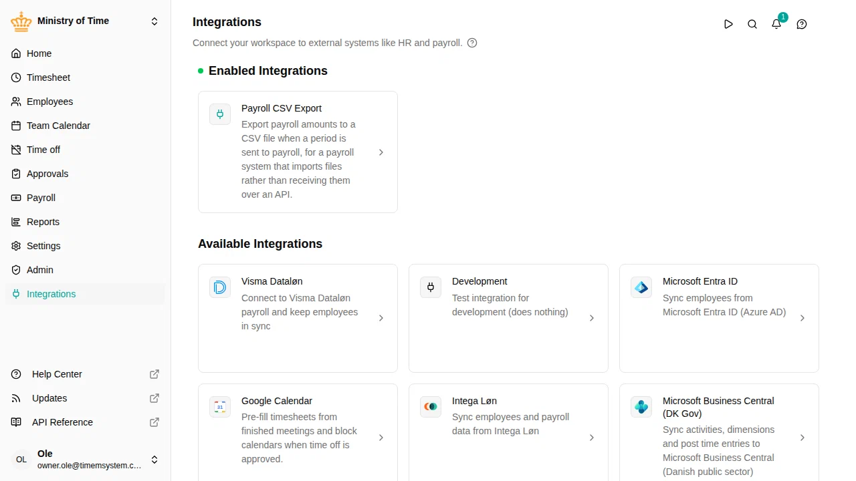Open Visma Dataløn via its chevron arrow

(x=381, y=318)
